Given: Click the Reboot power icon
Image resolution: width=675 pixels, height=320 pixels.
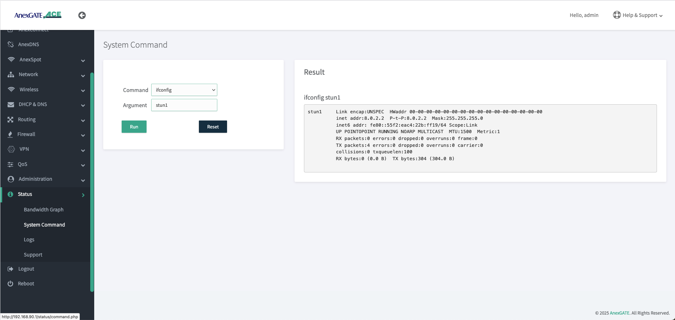Looking at the screenshot, I should 10,284.
